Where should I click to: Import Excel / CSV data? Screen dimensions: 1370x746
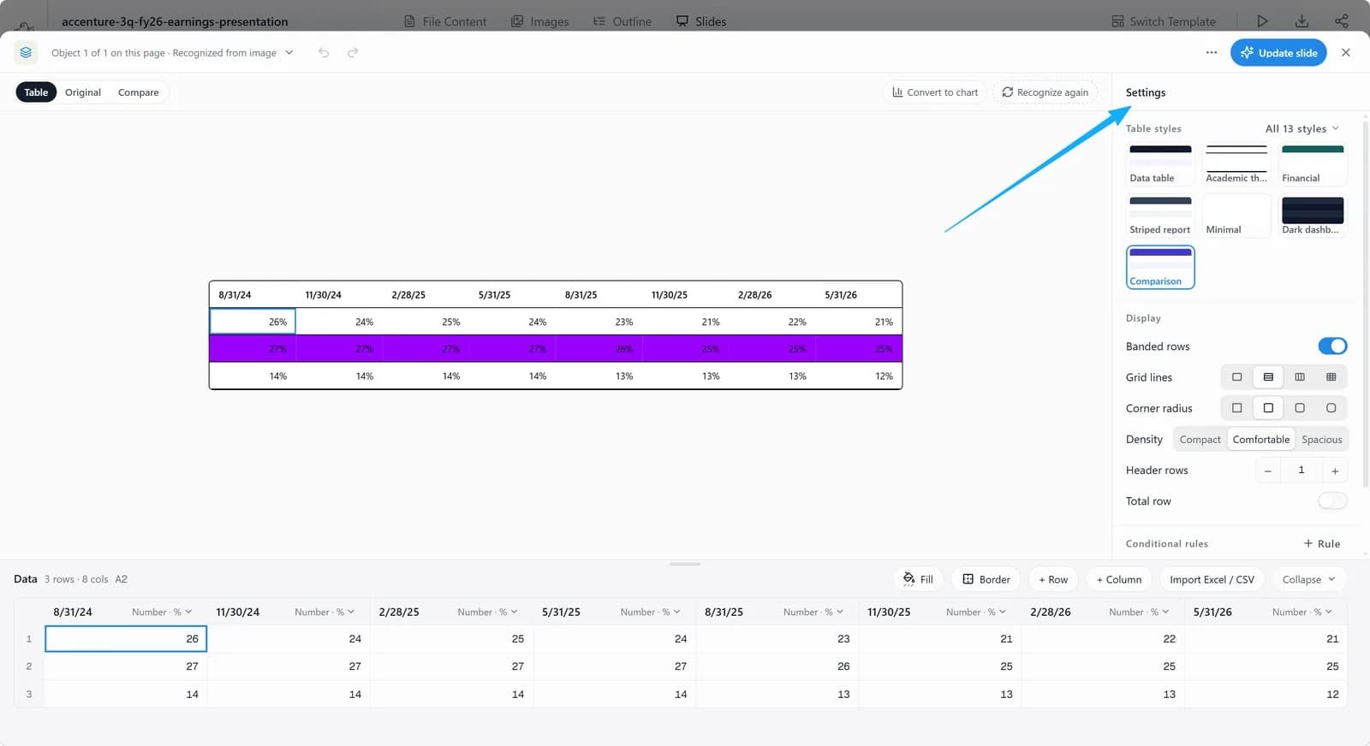(x=1212, y=579)
